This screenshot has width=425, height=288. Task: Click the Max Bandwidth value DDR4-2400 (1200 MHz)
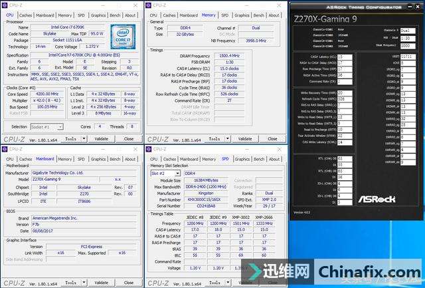pos(206,187)
